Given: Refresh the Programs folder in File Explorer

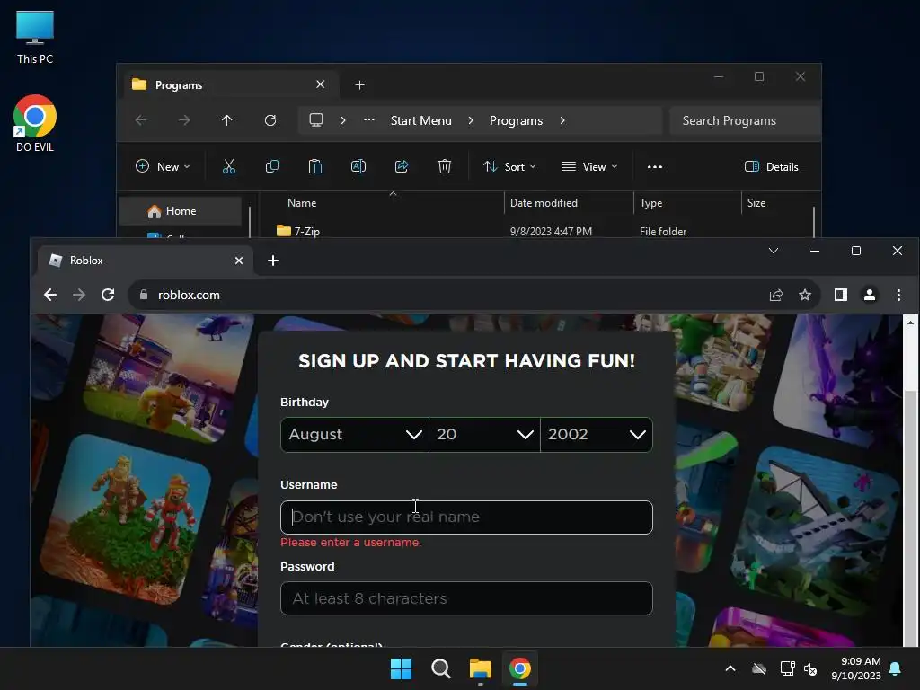Looking at the screenshot, I should 270,120.
